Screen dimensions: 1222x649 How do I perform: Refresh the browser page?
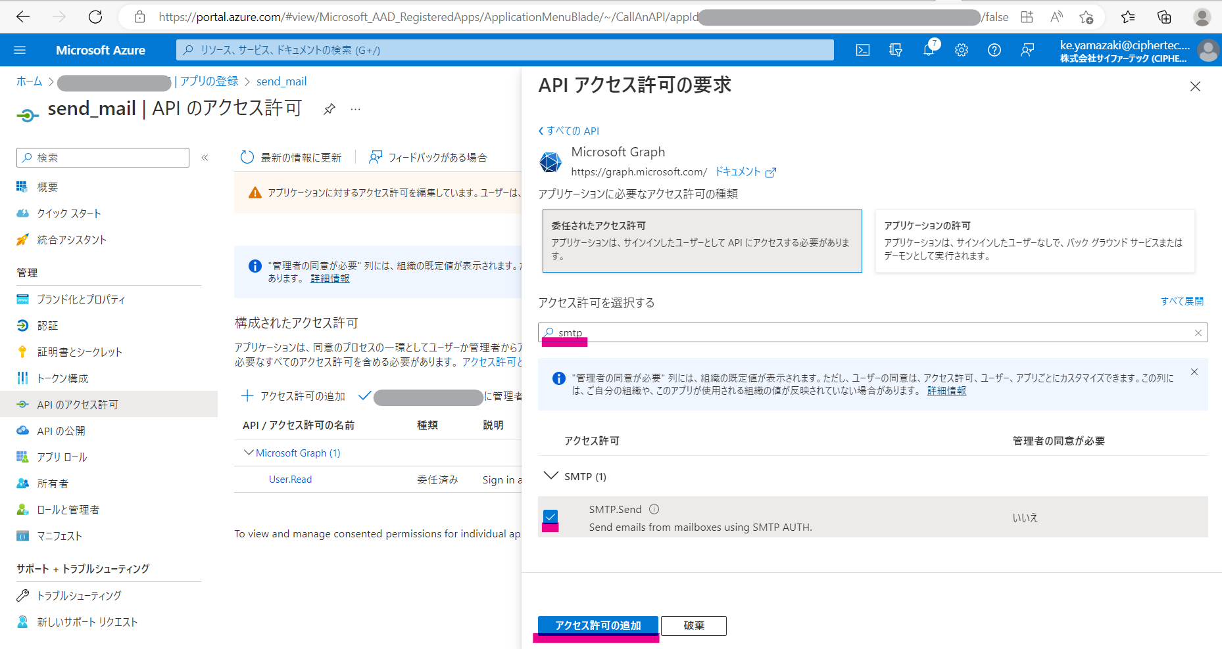[95, 17]
